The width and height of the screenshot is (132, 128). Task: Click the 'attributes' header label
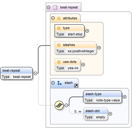[x=70, y=18]
